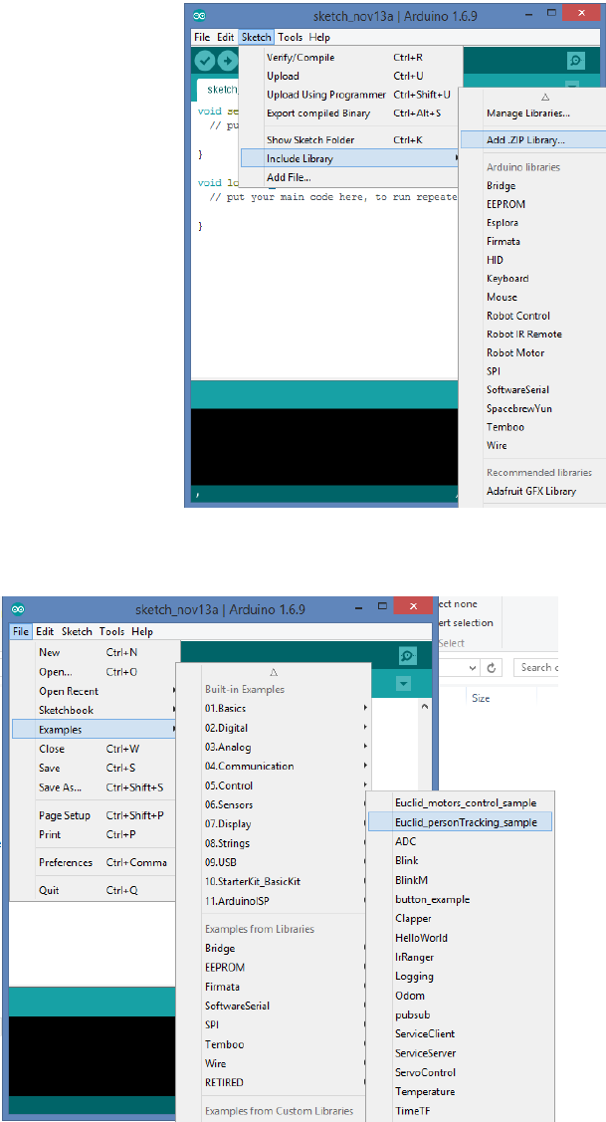Expand the Include Library submenu entry
Image resolution: width=606 pixels, height=1122 pixels.
(x=350, y=158)
